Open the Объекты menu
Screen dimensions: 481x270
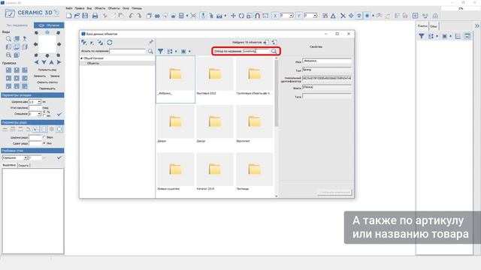113,8
